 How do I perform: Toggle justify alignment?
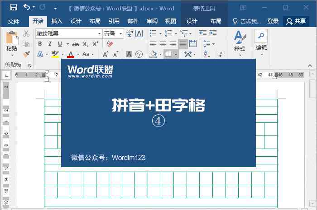(183, 44)
